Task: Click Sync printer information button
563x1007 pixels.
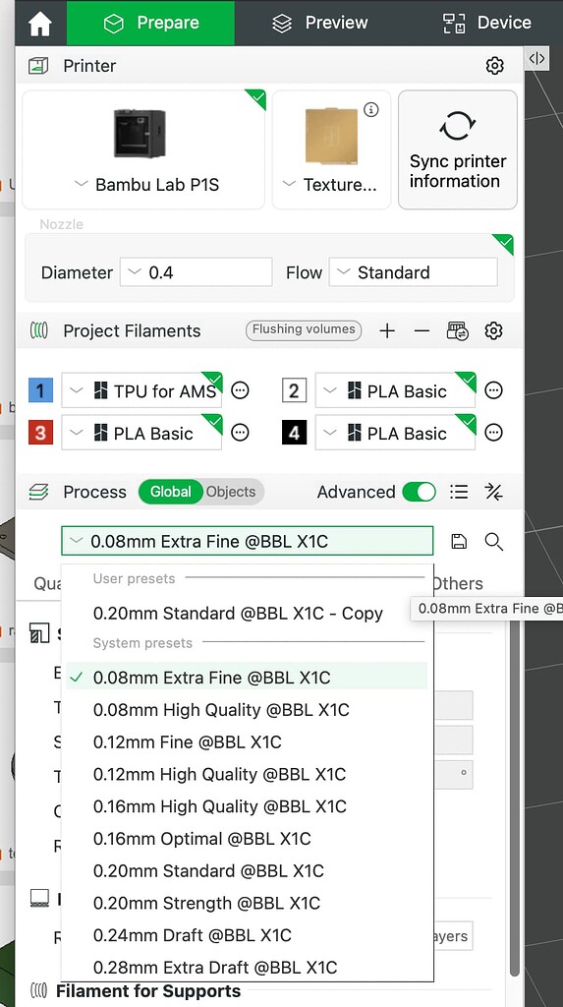Action: (458, 150)
